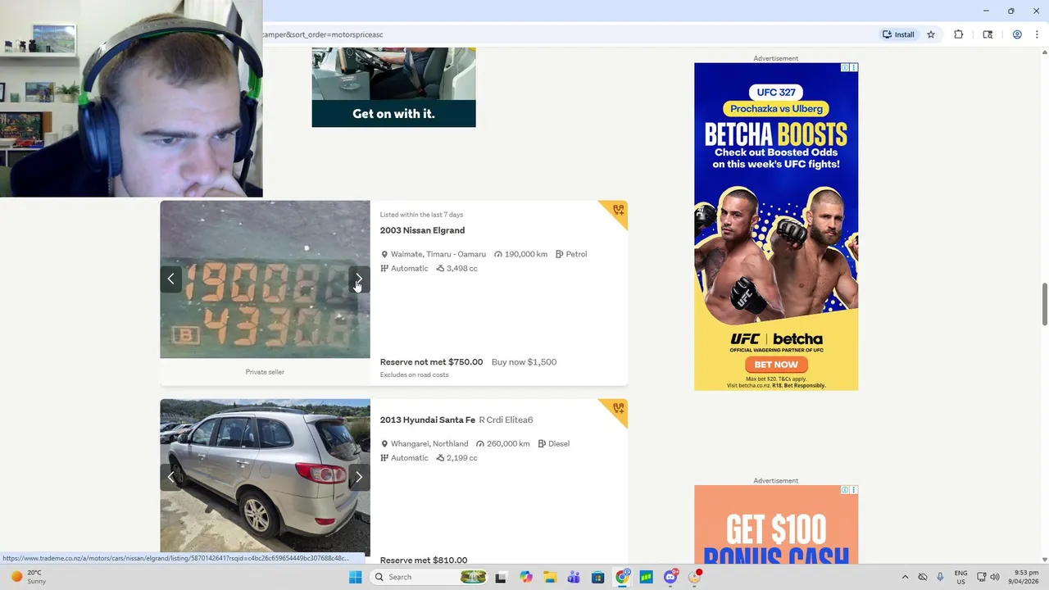Screen dimensions: 1049x590
Task: Click '2,199 cc' engine size text
Action: click(x=461, y=458)
